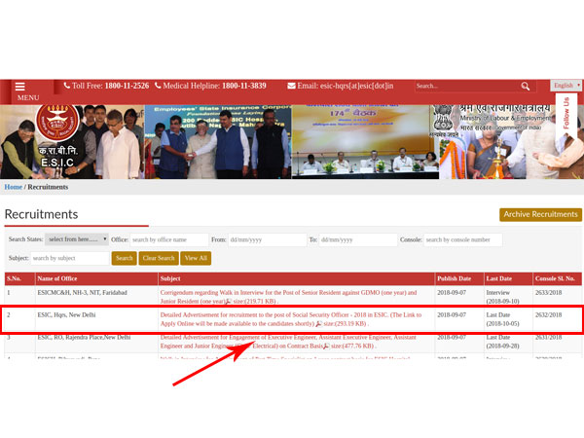Click the phone icon beside Medical Helpline
This screenshot has height=438, width=584.
[158, 86]
